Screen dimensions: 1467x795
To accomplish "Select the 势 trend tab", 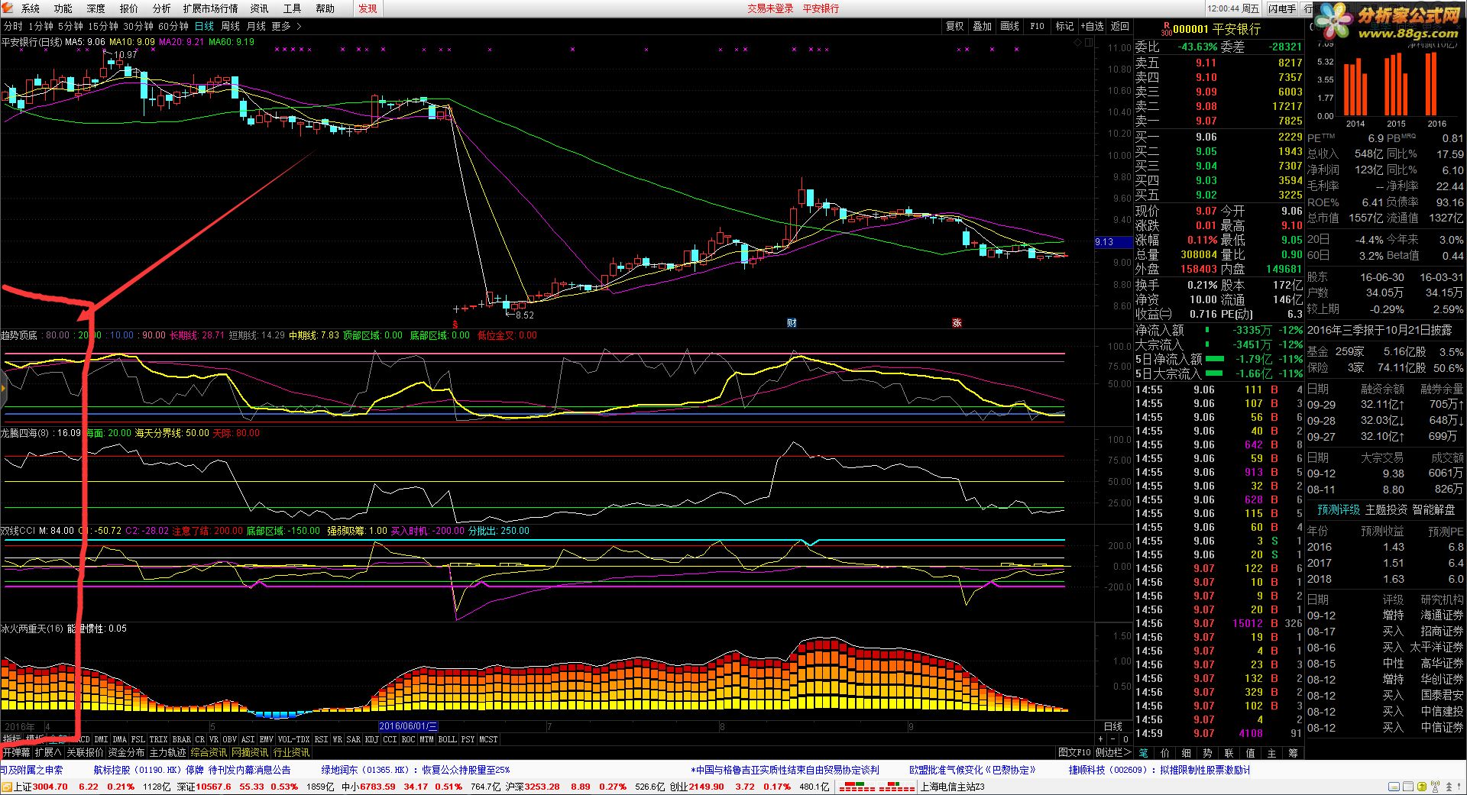I will [1208, 752].
